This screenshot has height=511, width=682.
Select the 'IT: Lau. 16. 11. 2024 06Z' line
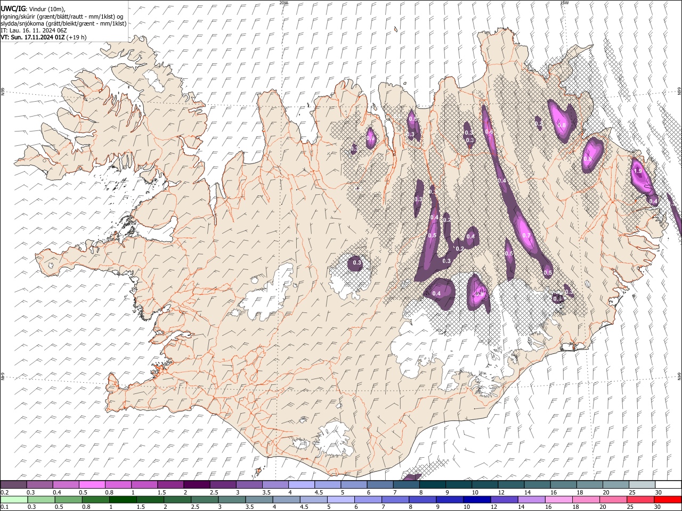click(33, 30)
